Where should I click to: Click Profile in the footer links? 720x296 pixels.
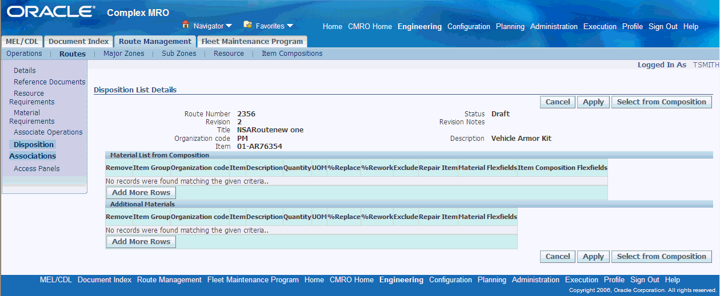point(614,280)
